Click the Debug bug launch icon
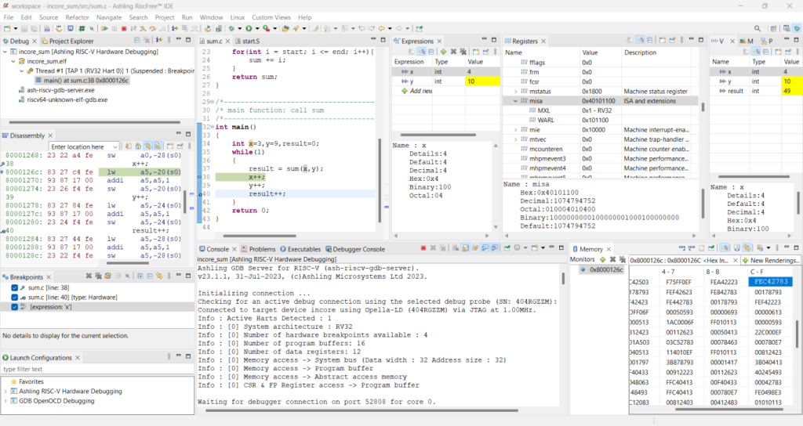Viewport: 803px width, 426px height. tap(231, 29)
